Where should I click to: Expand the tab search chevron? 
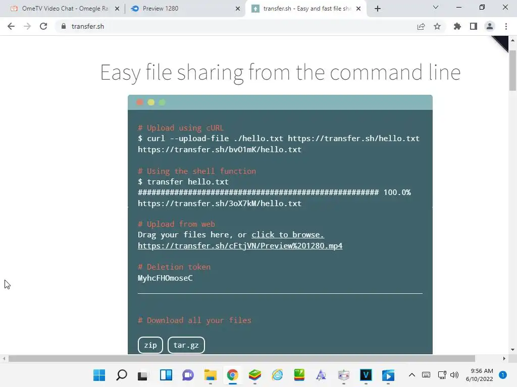coord(436,7)
